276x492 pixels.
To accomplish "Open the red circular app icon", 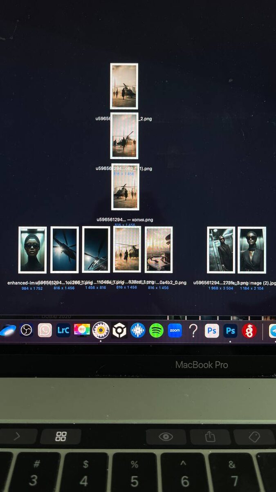I will pos(249,331).
